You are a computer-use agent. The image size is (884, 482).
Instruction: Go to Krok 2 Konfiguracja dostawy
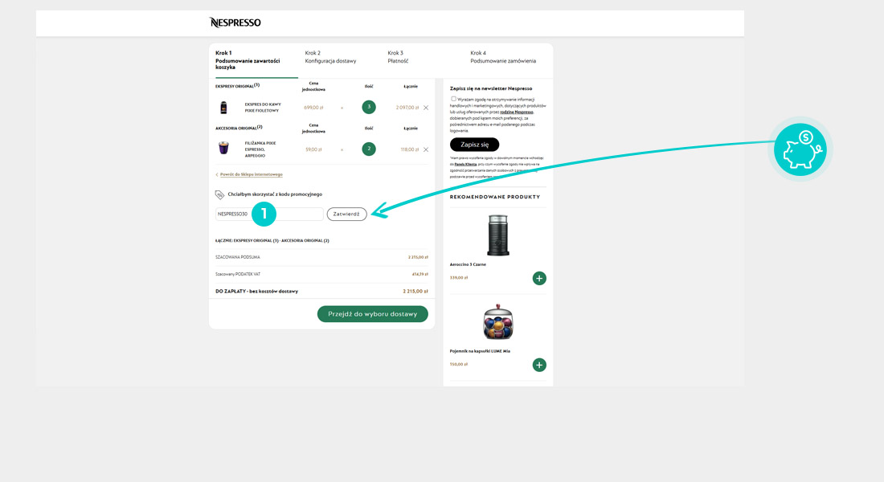330,57
